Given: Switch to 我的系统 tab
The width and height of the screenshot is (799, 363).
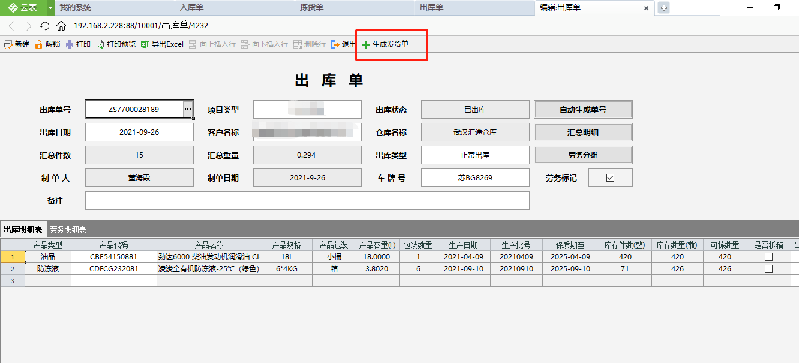Looking at the screenshot, I should pos(115,8).
